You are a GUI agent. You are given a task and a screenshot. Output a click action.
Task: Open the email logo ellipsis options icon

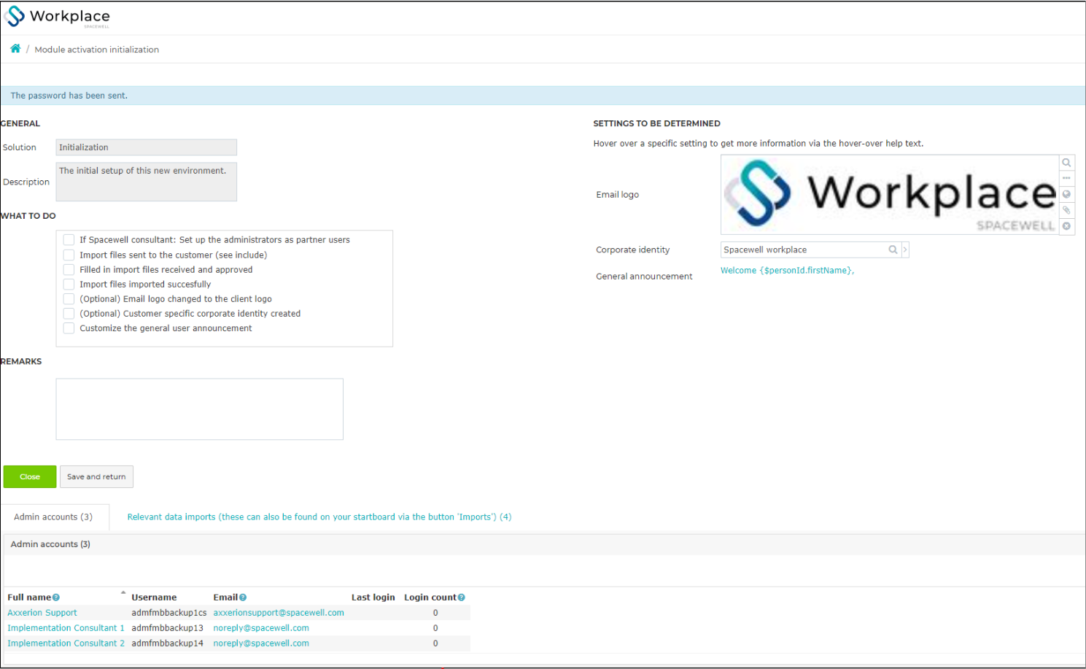click(x=1066, y=178)
